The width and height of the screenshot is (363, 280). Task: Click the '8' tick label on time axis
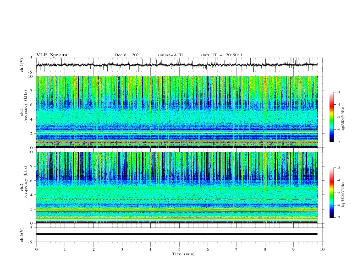(265, 249)
